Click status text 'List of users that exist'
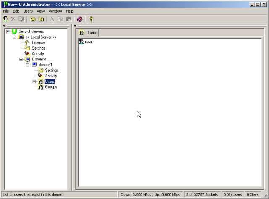The height and width of the screenshot is (199, 269). tap(33, 194)
